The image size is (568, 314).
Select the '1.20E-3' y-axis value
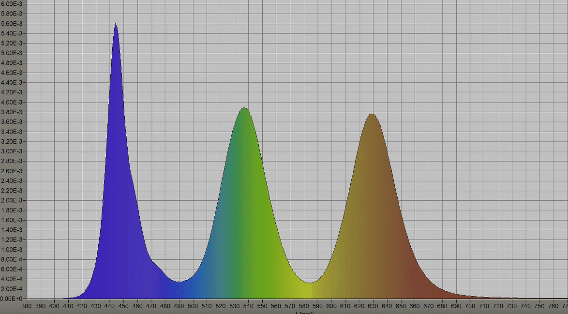point(11,240)
